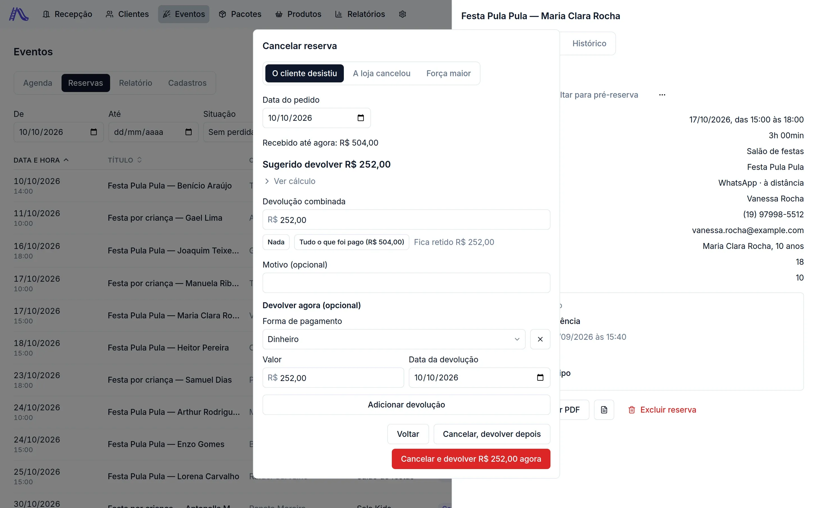Open calendar picker in Data do pedido
Screen dimensions: 813x508
pos(360,118)
